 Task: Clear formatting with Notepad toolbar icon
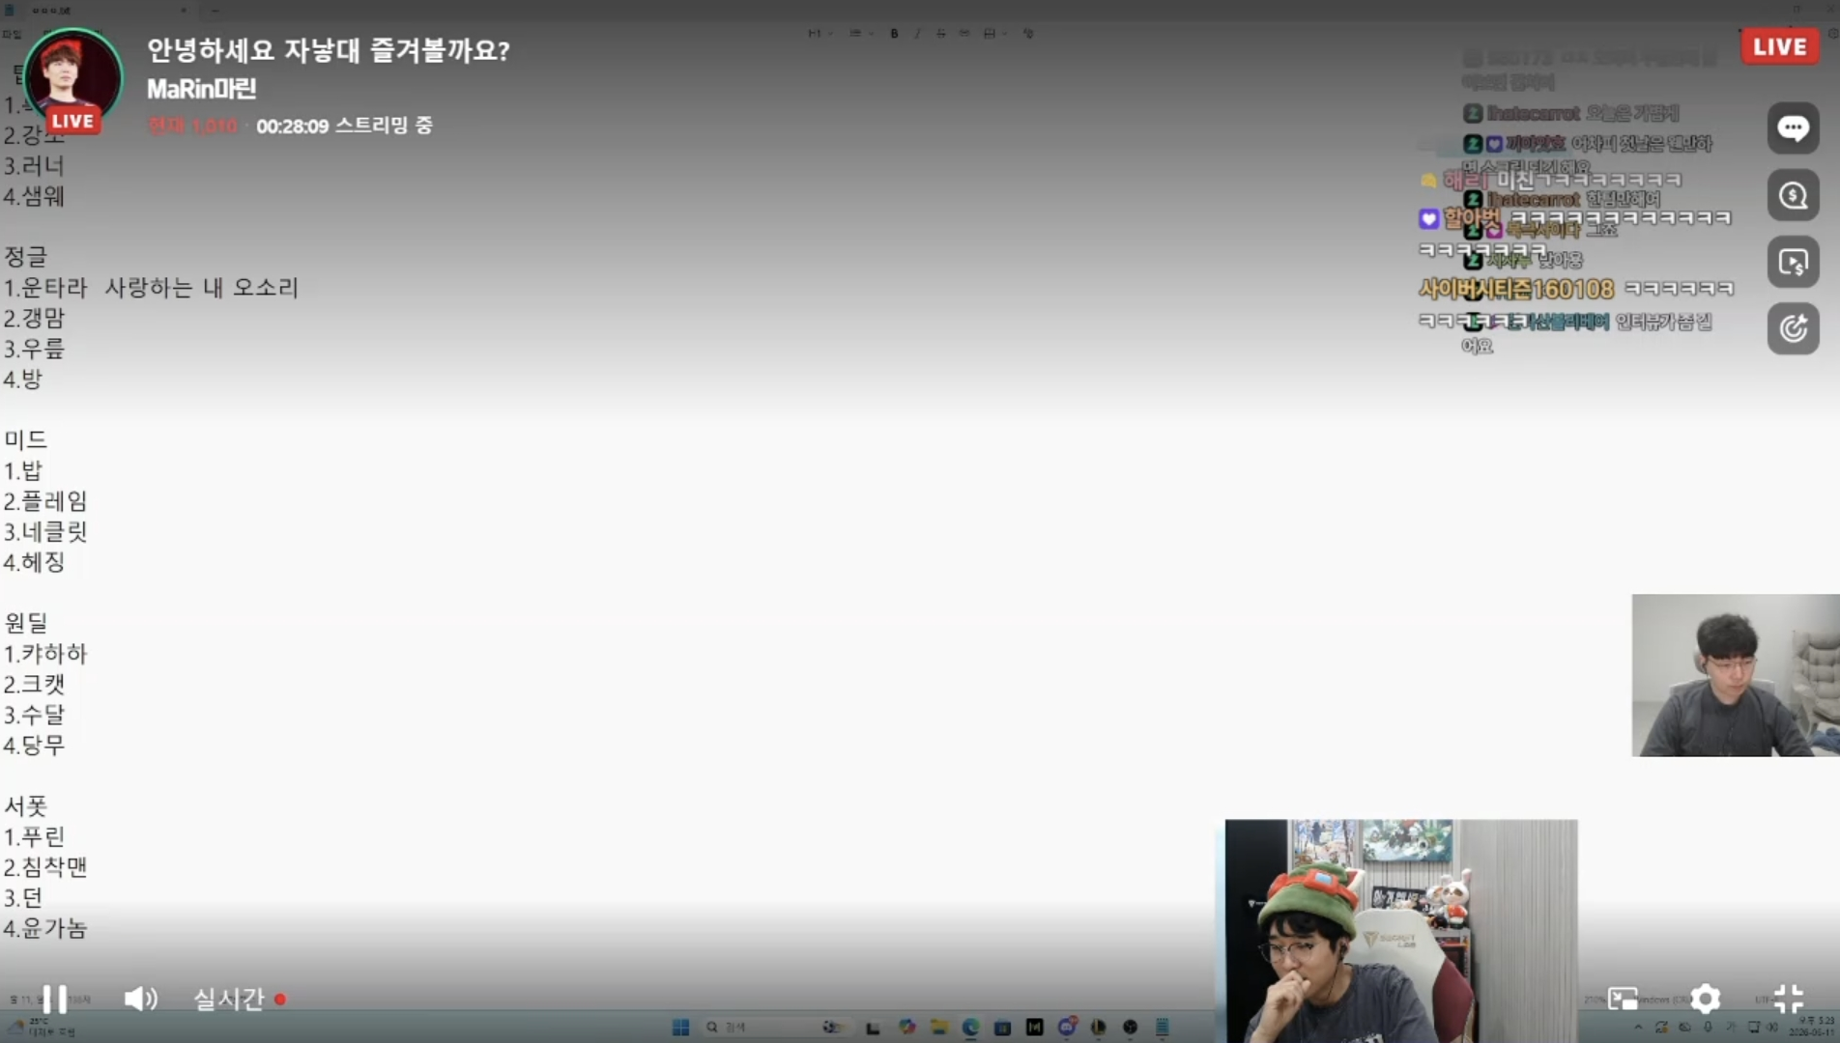(1028, 33)
